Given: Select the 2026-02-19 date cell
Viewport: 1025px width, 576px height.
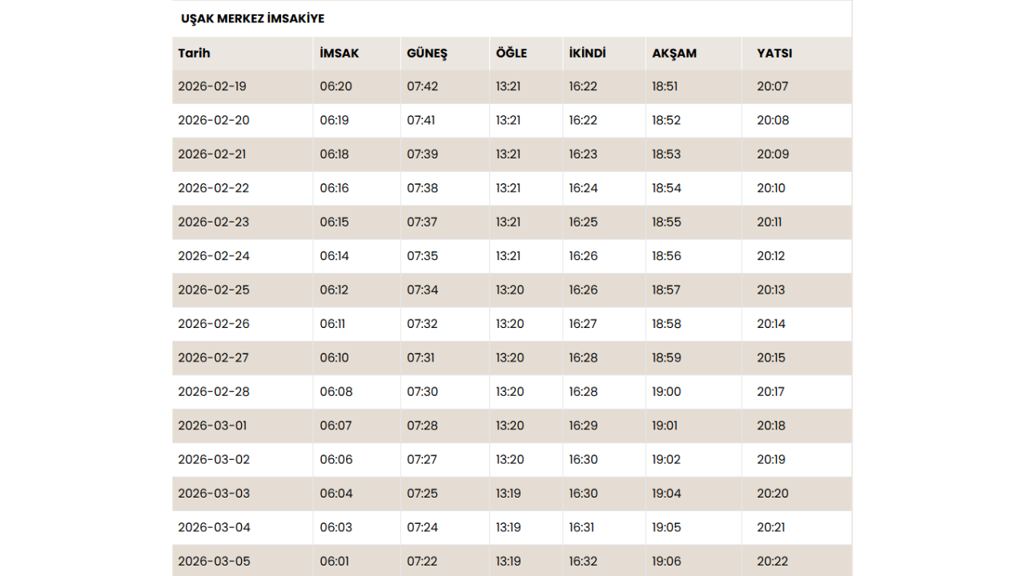Looking at the screenshot, I should (212, 86).
